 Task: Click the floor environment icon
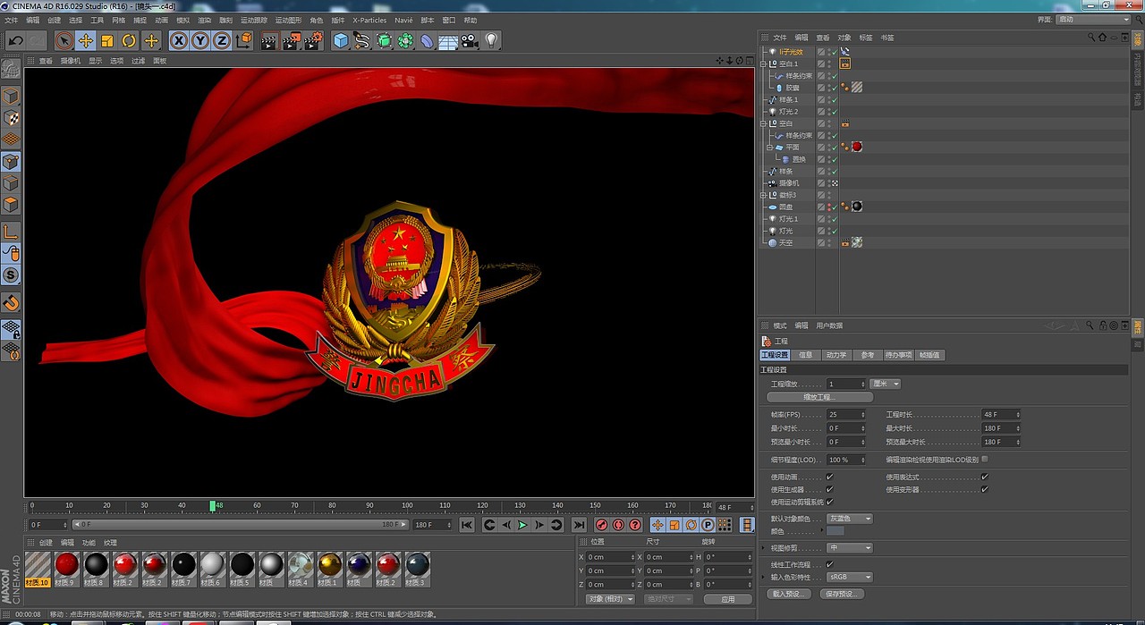448,40
